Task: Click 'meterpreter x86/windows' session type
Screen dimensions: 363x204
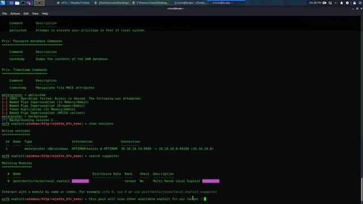Action: coord(46,148)
